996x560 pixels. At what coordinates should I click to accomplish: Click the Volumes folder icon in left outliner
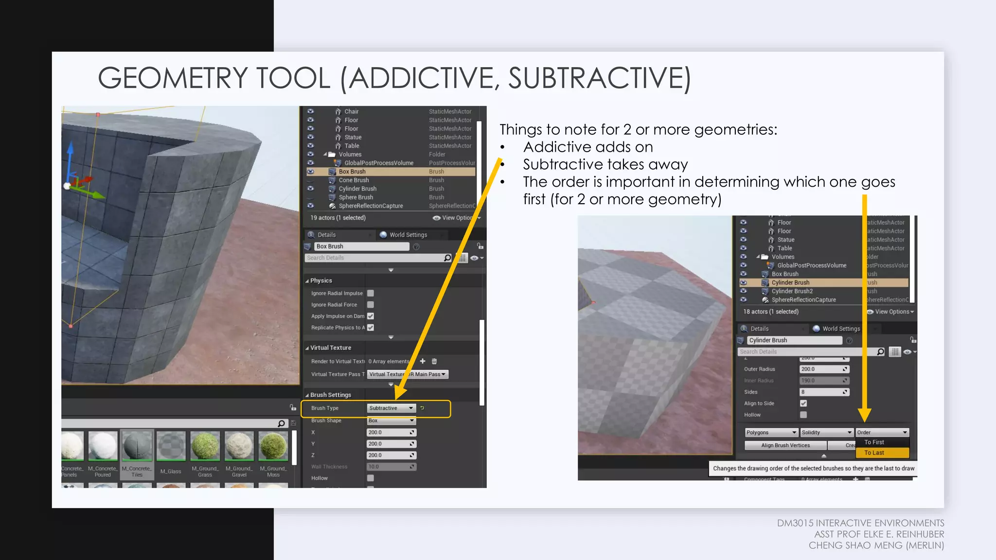(x=332, y=155)
